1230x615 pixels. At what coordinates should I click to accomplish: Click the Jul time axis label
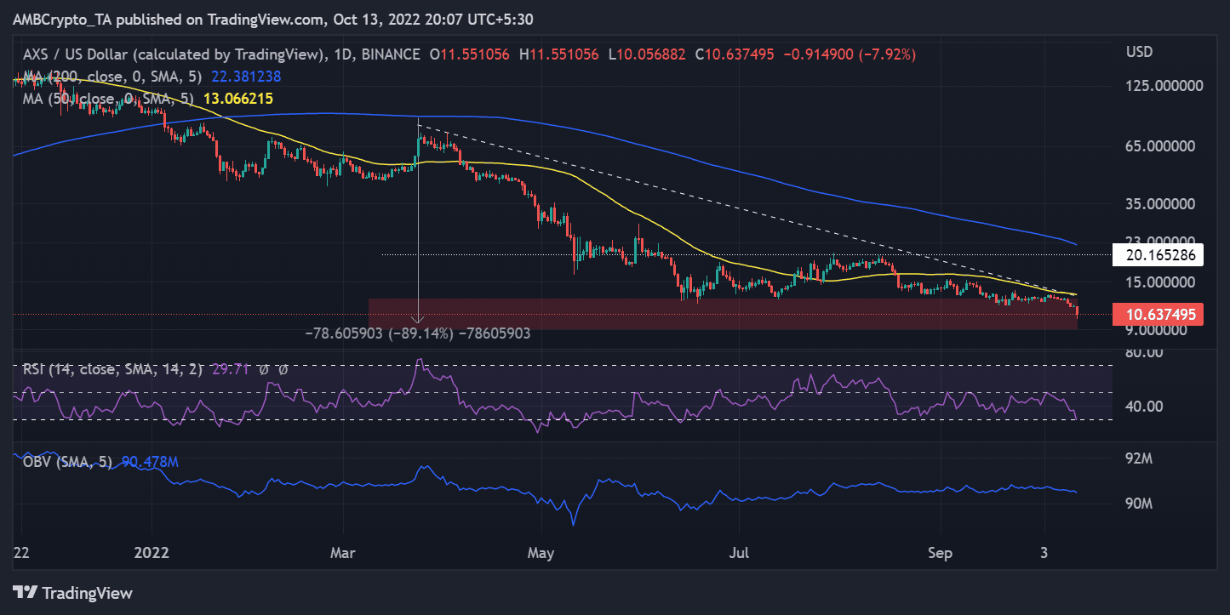(x=740, y=553)
